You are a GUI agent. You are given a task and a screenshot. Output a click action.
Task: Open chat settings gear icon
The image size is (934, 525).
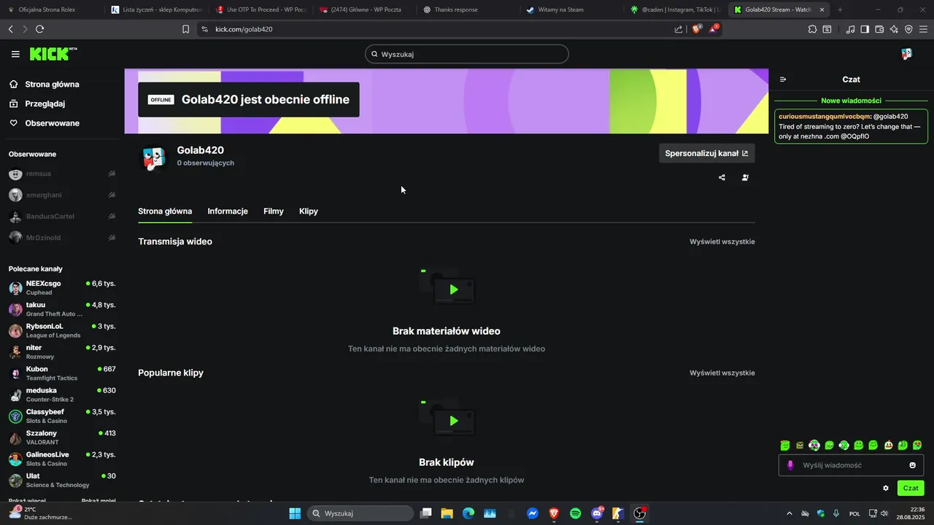(886, 488)
